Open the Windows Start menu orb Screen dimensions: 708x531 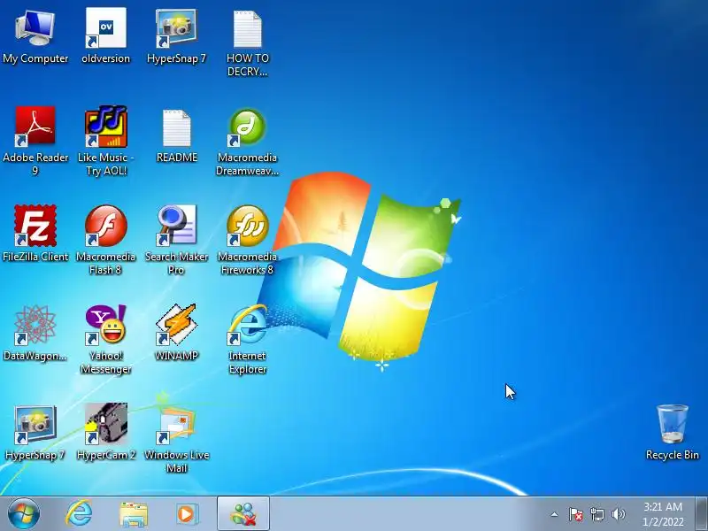pyautogui.click(x=24, y=514)
